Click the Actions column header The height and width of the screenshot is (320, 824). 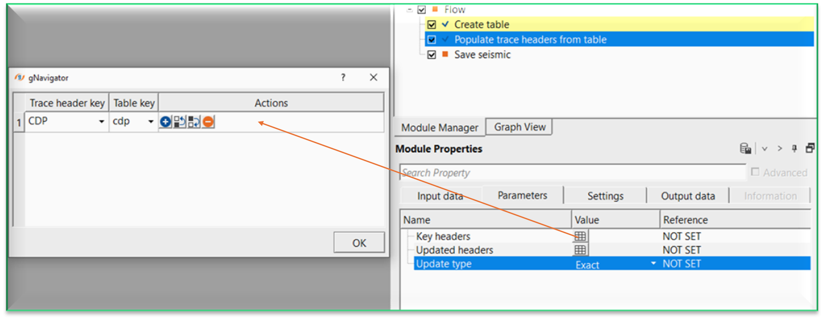tap(271, 103)
